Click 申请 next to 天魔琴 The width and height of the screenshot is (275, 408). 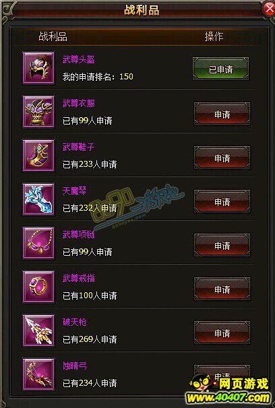click(x=222, y=201)
